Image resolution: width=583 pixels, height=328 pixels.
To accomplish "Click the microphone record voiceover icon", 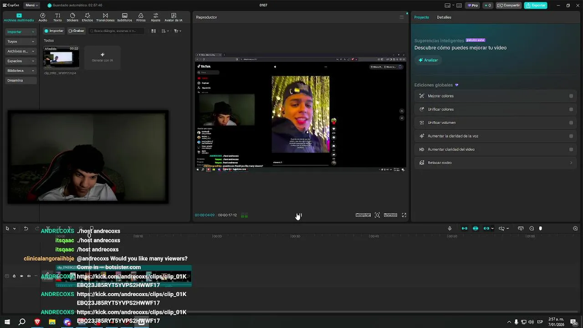I will (x=450, y=228).
